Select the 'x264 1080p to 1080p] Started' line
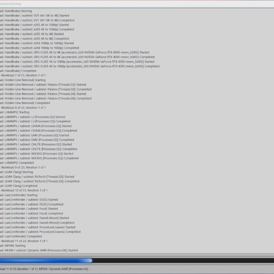Viewport: 274px width, 274px height. pos(37,43)
